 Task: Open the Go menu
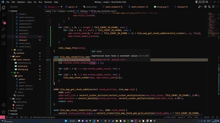pos(35,2)
